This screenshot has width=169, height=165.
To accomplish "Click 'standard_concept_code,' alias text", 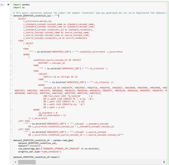I will click(81, 27).
